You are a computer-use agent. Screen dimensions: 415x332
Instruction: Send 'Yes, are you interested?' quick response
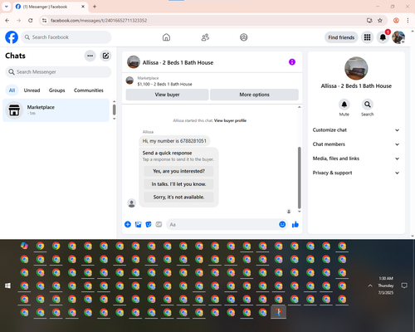(178, 171)
